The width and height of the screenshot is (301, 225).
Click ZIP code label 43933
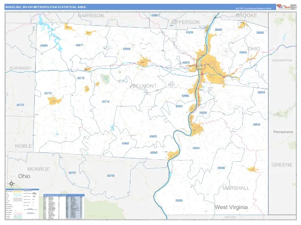(x=153, y=136)
